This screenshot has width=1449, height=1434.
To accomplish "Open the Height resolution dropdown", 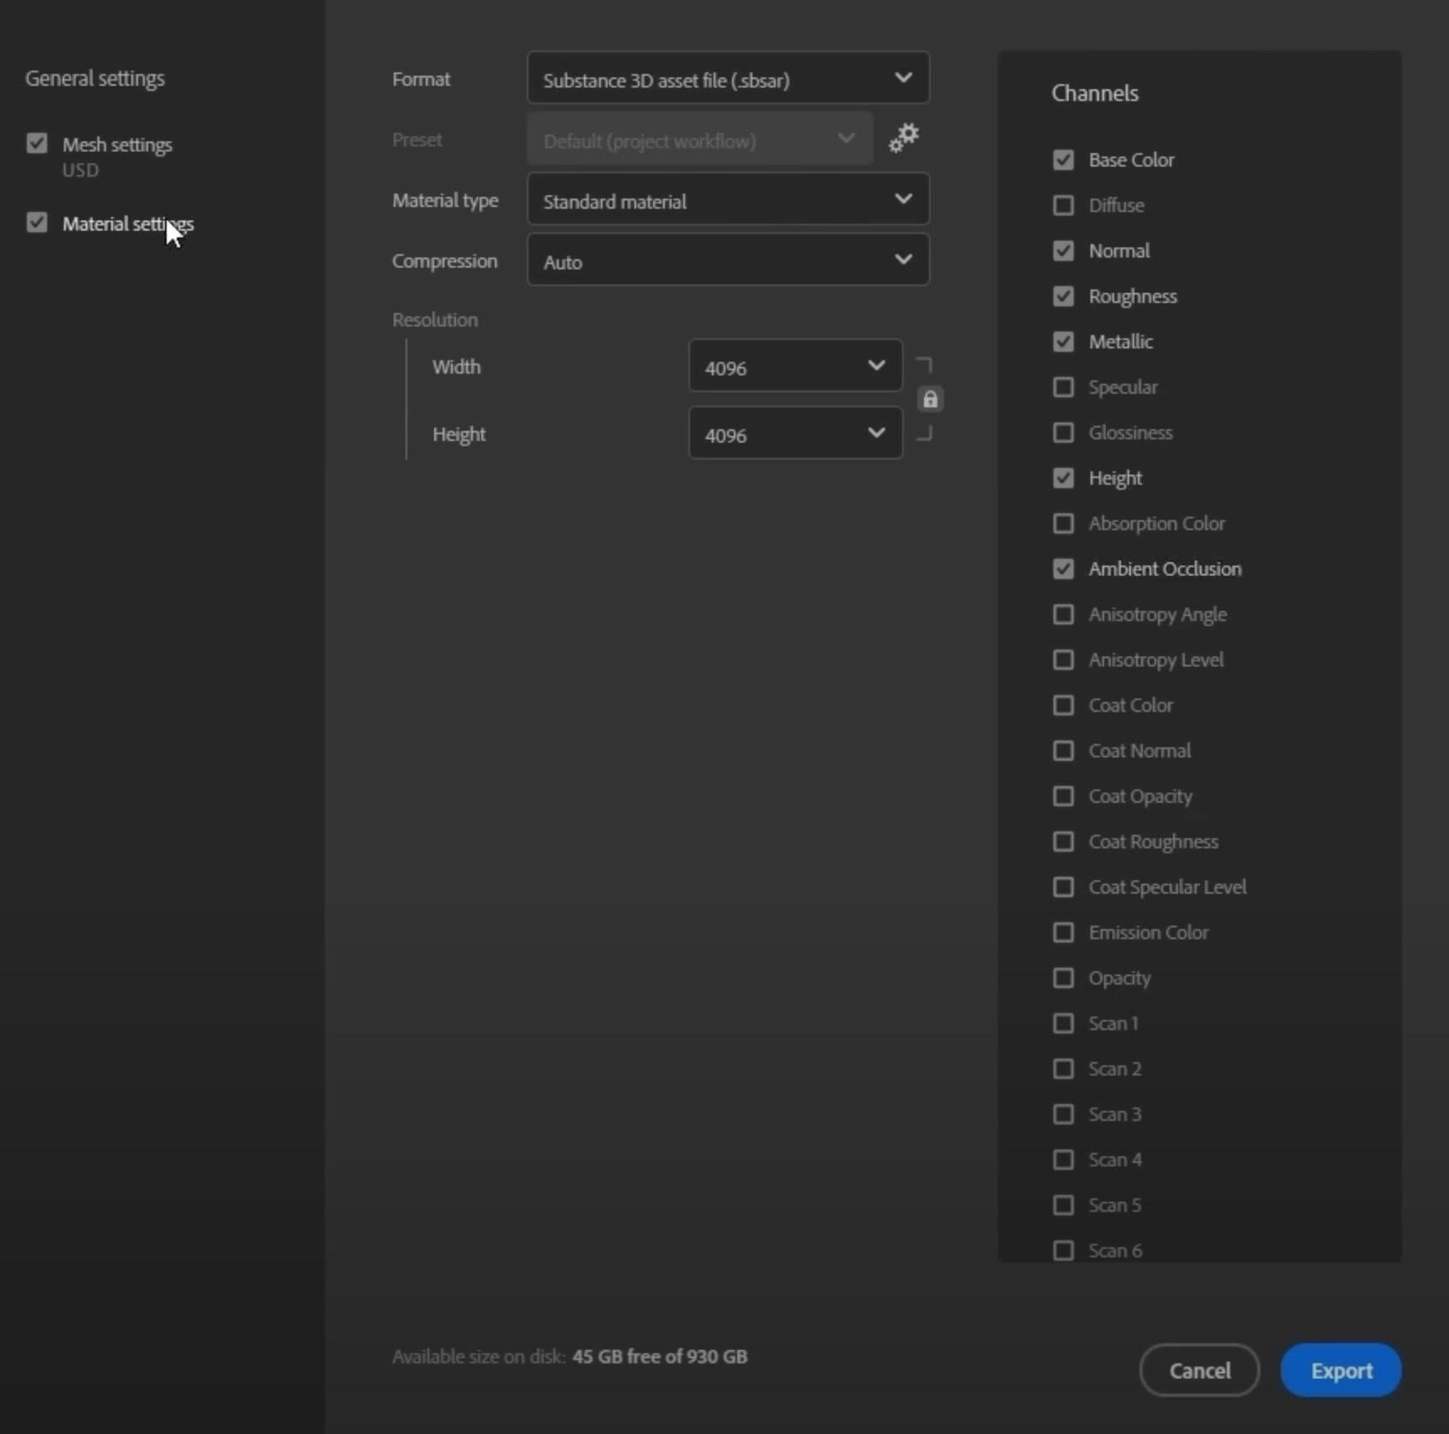I will pos(795,433).
